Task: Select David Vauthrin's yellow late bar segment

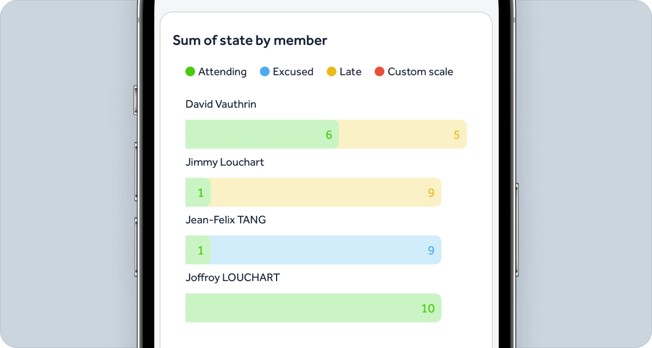Action: tap(403, 134)
